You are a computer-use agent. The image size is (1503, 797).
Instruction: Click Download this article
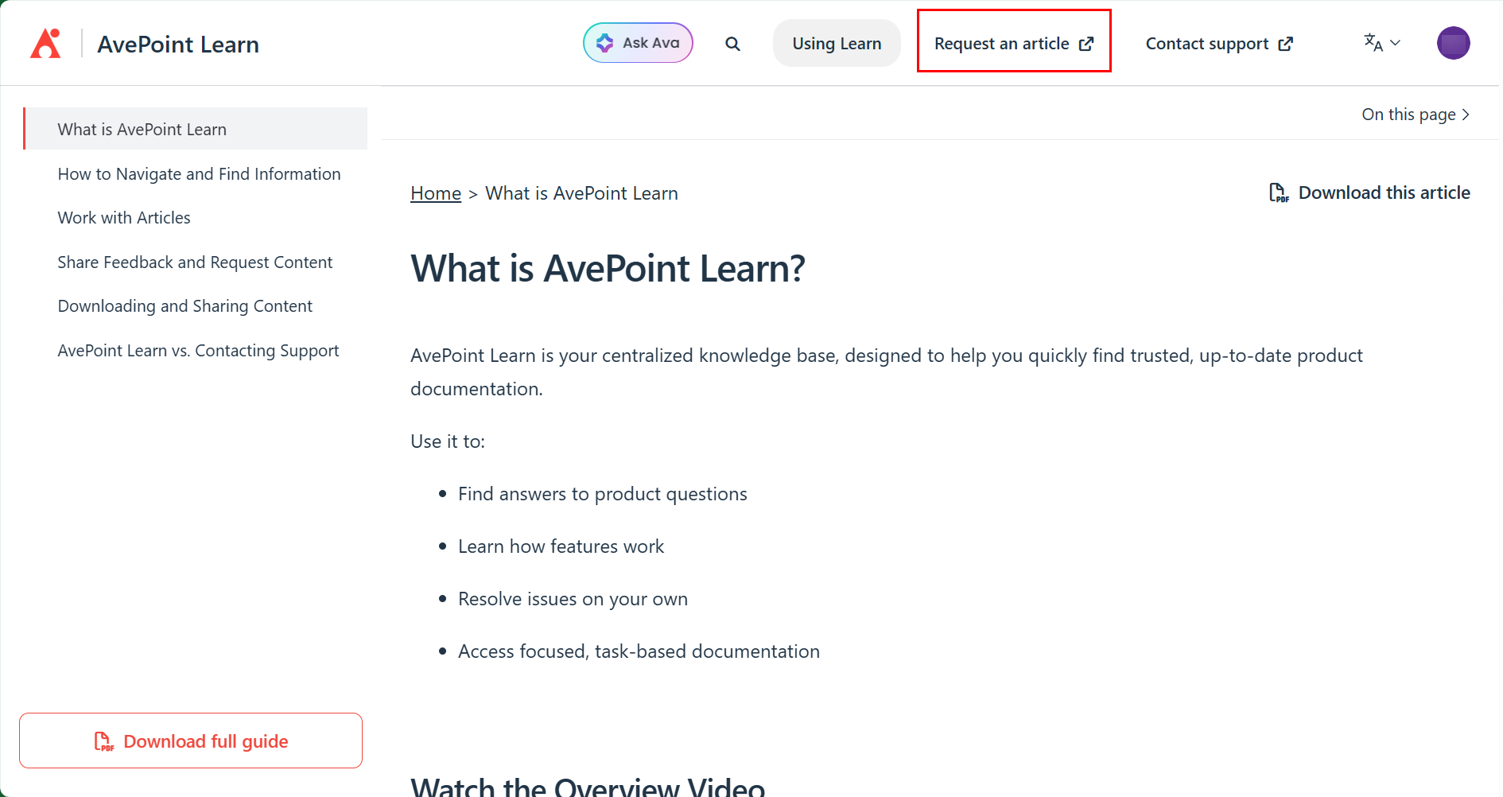pyautogui.click(x=1369, y=192)
